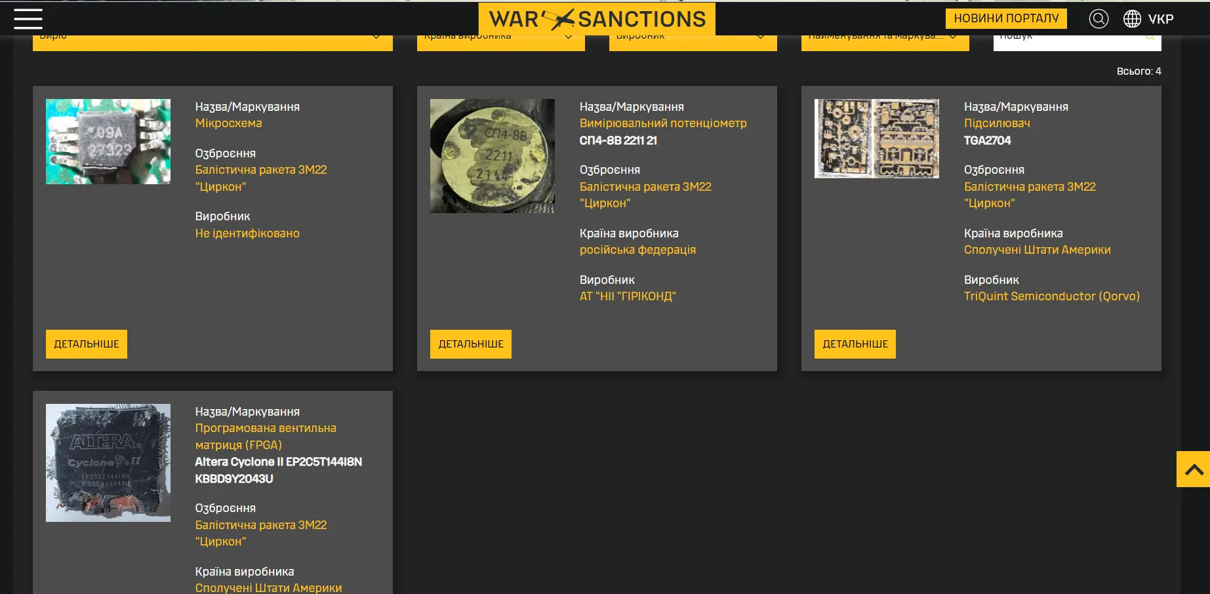Click the Всього: 4 results counter
Viewport: 1210px width, 594px height.
(x=1139, y=71)
